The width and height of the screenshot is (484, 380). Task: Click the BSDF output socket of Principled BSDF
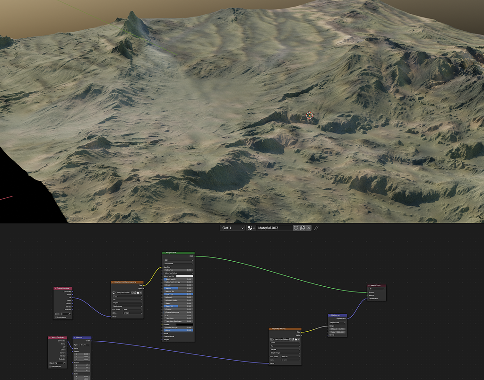click(195, 256)
